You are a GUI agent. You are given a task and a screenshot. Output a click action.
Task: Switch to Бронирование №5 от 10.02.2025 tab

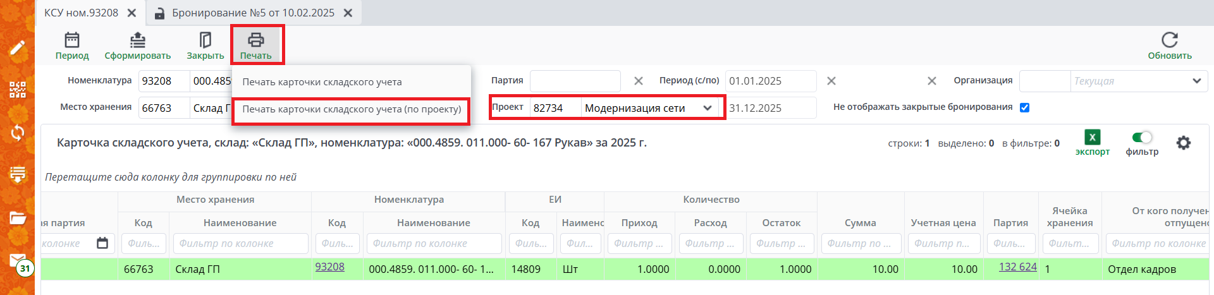253,13
